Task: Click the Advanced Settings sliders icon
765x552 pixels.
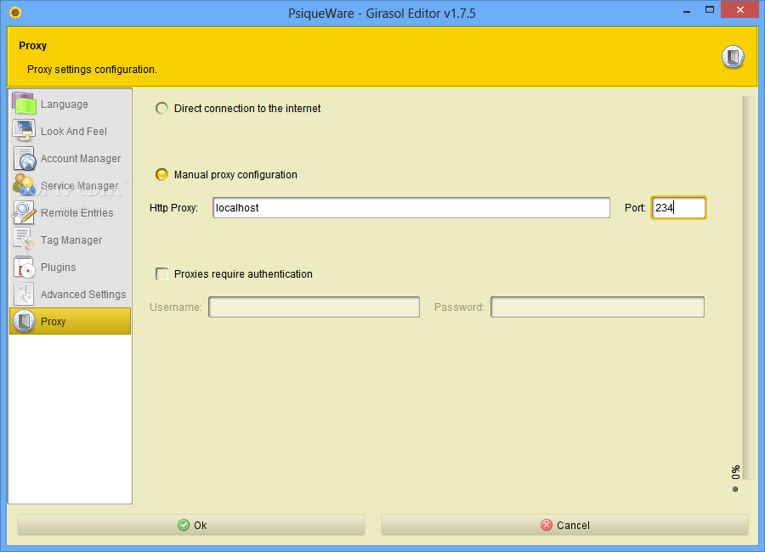Action: click(25, 294)
